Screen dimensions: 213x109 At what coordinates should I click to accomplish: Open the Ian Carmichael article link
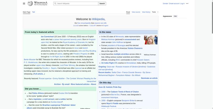[47, 37]
